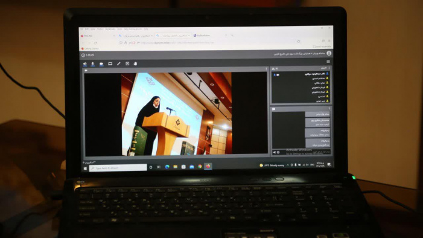
Task: Switch to the active webinar browser tab
Action: coord(173,36)
